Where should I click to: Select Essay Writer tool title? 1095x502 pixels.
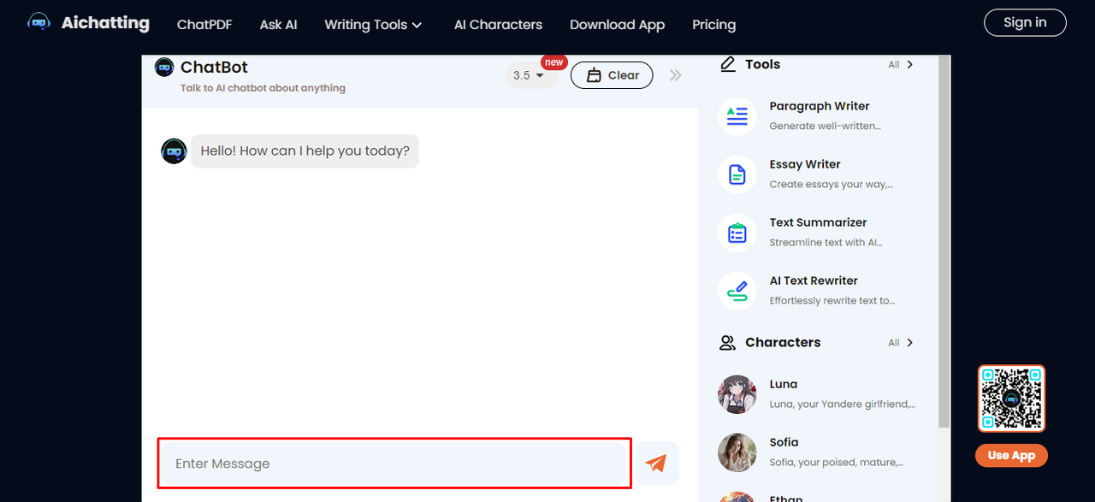[x=804, y=164]
